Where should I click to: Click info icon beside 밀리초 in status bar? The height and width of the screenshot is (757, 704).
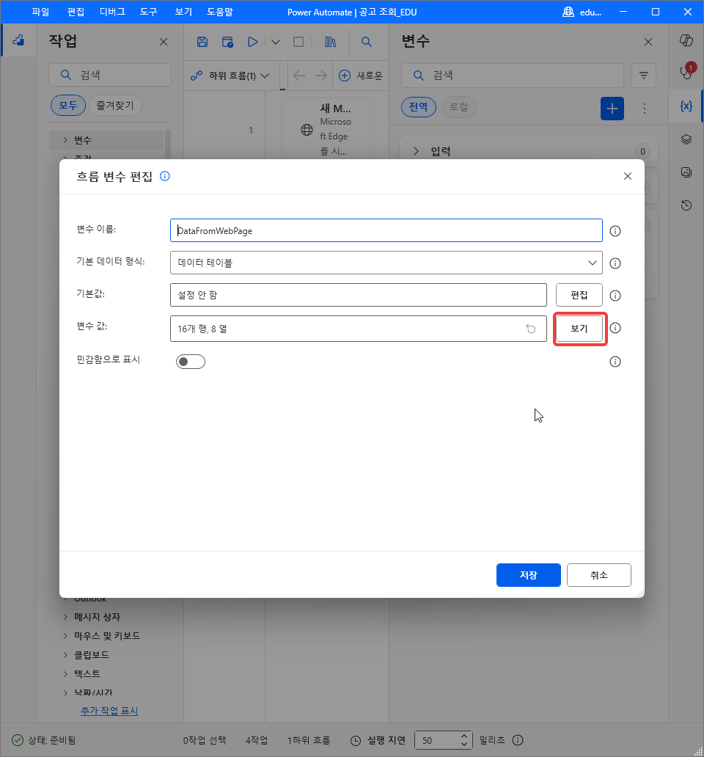point(518,740)
